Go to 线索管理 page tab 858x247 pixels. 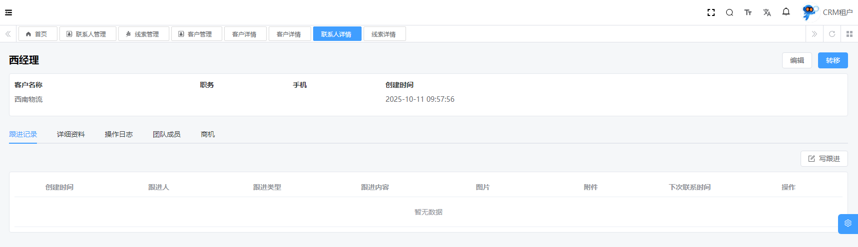click(144, 34)
